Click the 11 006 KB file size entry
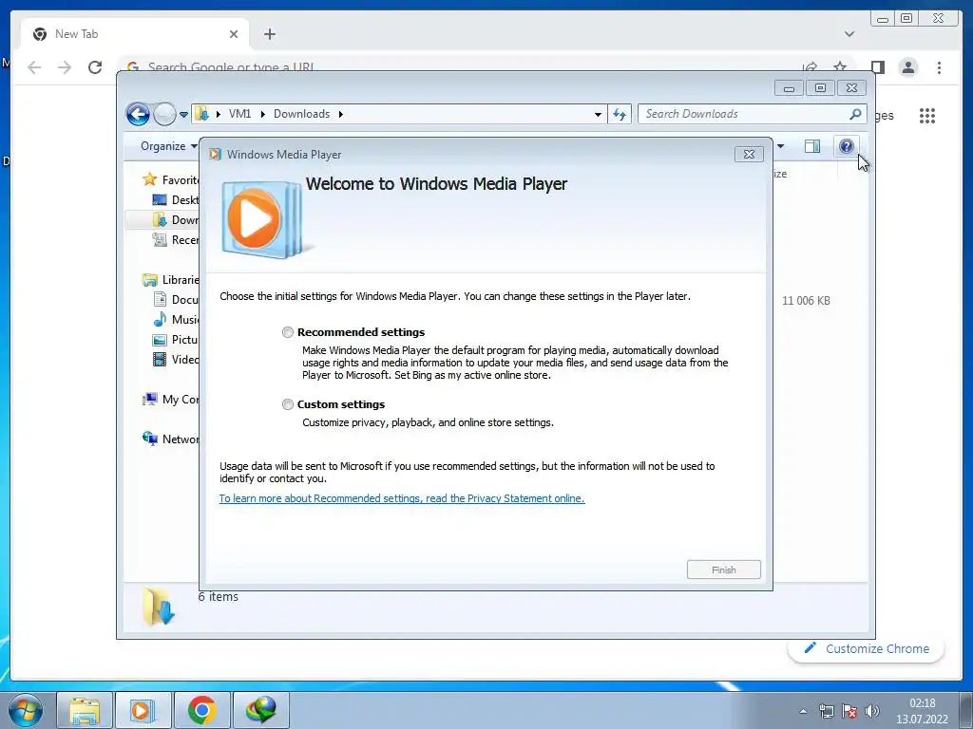This screenshot has height=729, width=973. (x=806, y=301)
